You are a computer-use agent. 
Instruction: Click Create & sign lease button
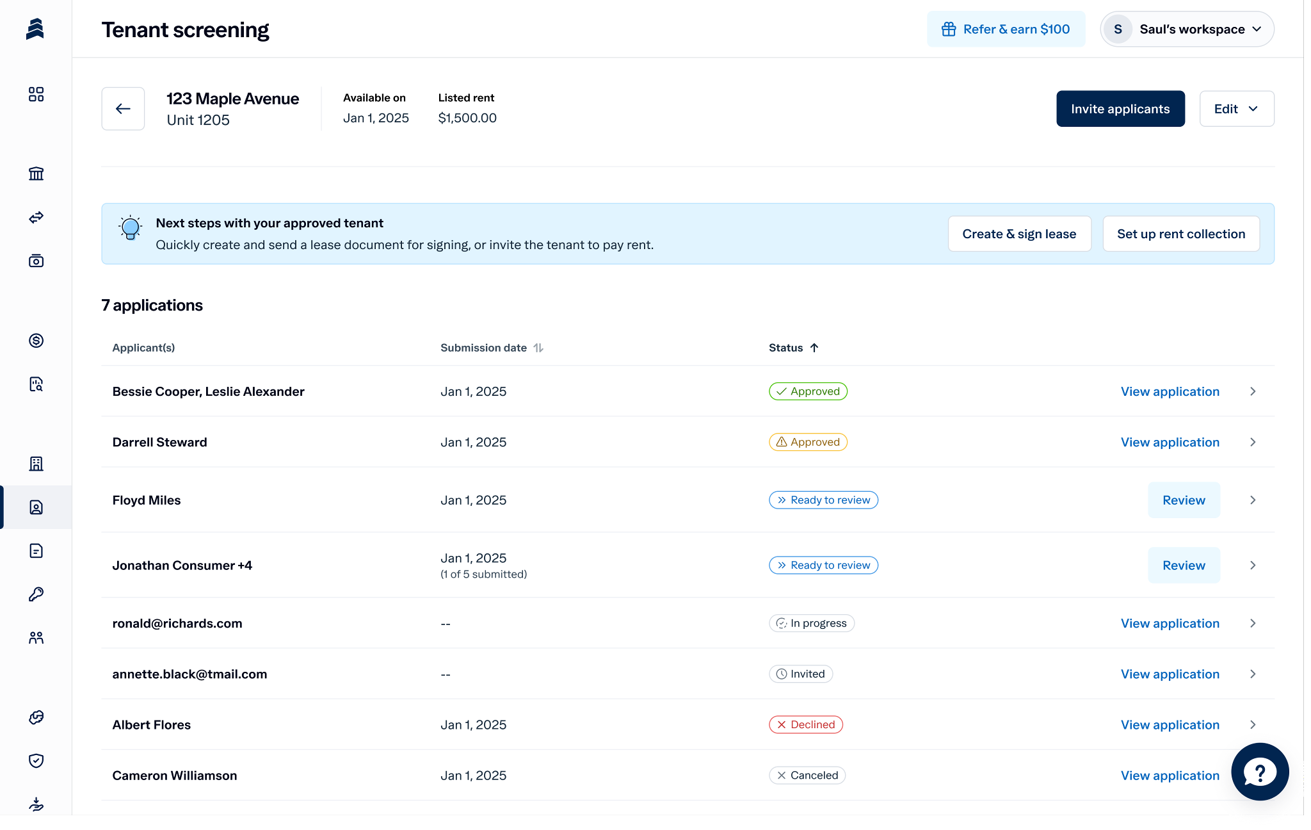(x=1019, y=234)
